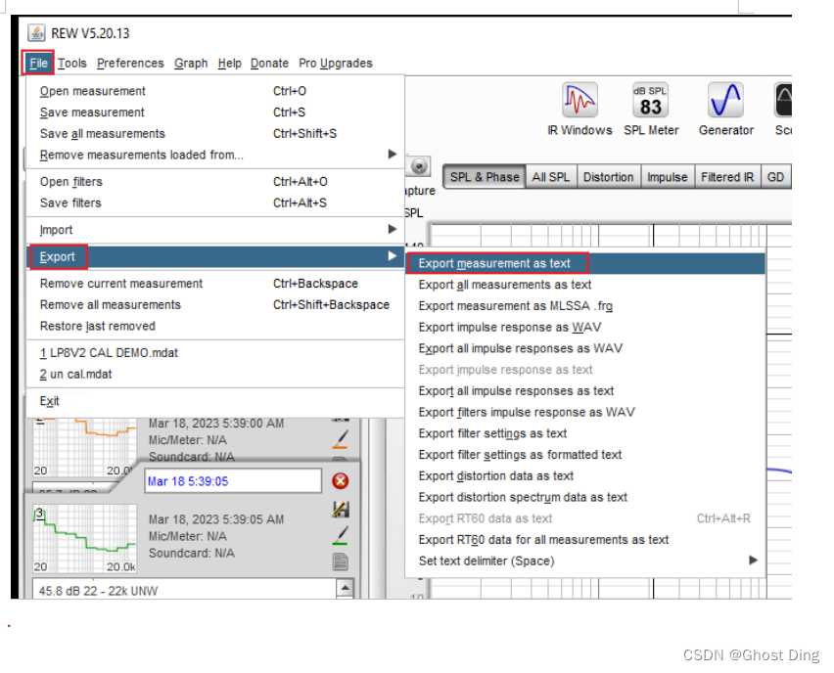The height and width of the screenshot is (673, 834).
Task: Switch to the SPL & Phase tab
Action: pyautogui.click(x=484, y=177)
